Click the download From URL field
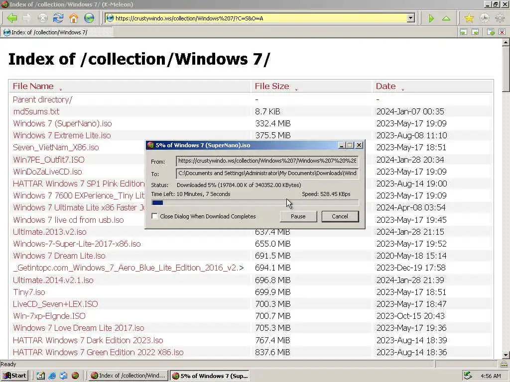The height and width of the screenshot is (382, 510). (x=267, y=161)
